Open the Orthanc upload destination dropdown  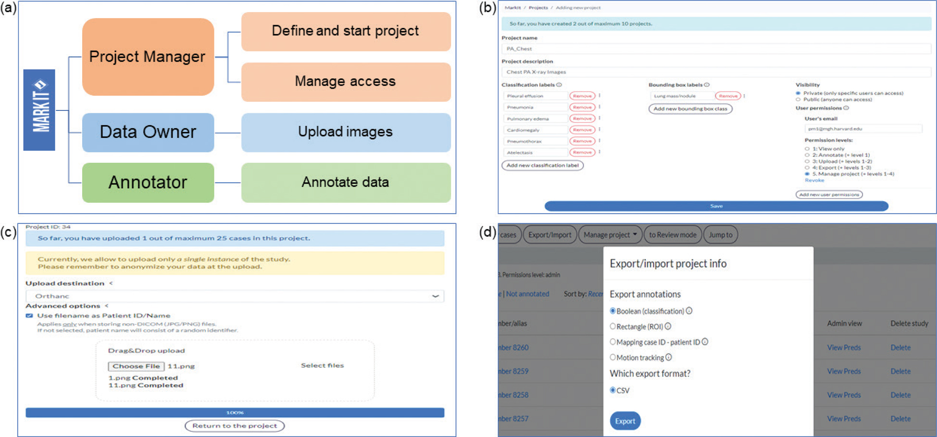tap(235, 296)
